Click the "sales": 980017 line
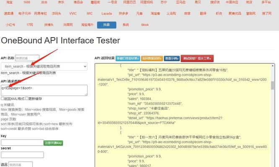Image resolution: width=279 pixels, height=167 pixels. coord(139,166)
